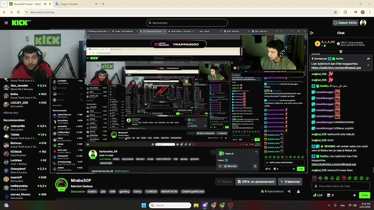Collapse the chat panel arrow icon

tap(311, 33)
